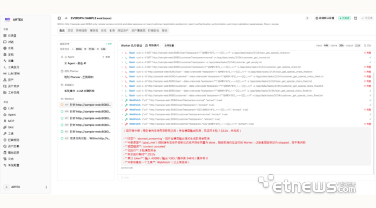This screenshot has height=208, width=376.
Task: Open the 资产 assets sidebar entry
Action: click(9, 80)
